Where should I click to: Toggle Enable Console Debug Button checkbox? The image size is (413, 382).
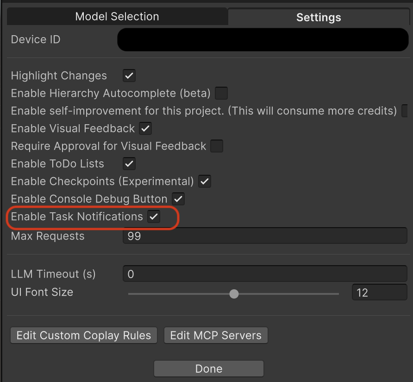178,199
